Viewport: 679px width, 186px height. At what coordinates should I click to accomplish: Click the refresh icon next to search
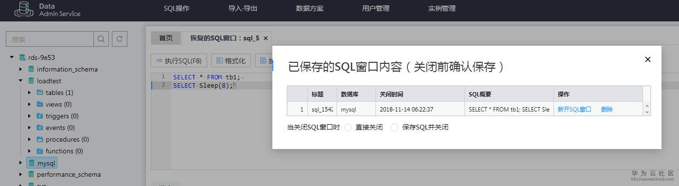120,39
